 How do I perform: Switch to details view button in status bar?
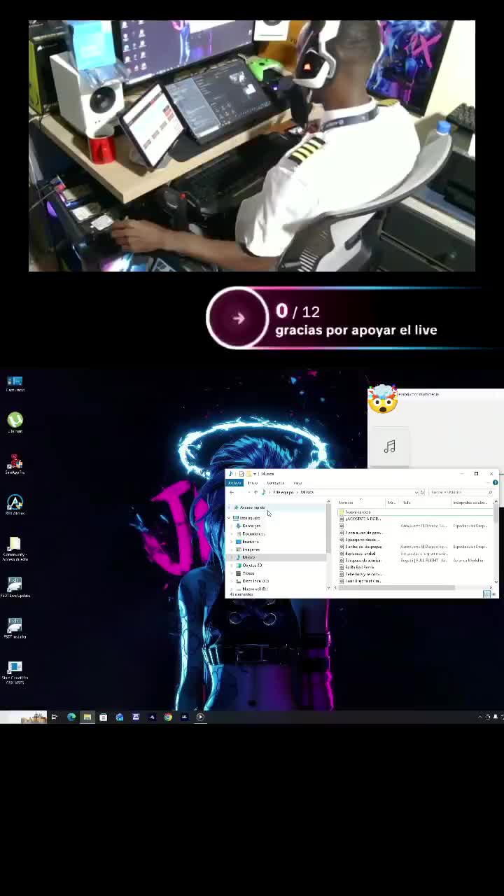click(486, 594)
